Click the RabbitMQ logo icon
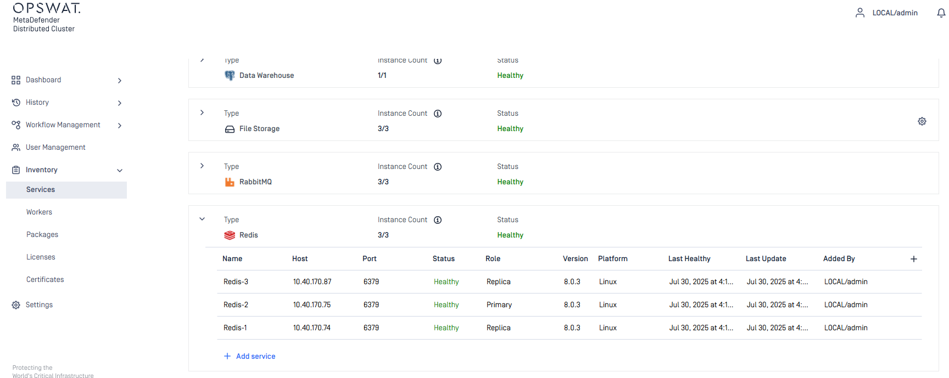The height and width of the screenshot is (378, 949). (x=230, y=182)
